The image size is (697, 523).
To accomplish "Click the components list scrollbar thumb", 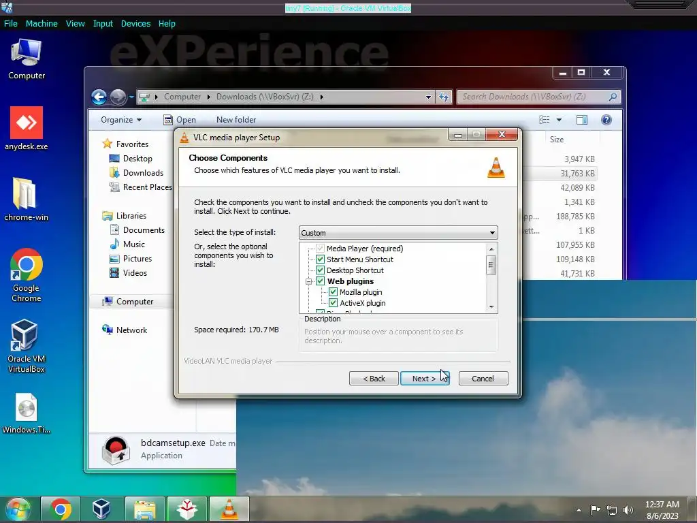I will point(491,265).
